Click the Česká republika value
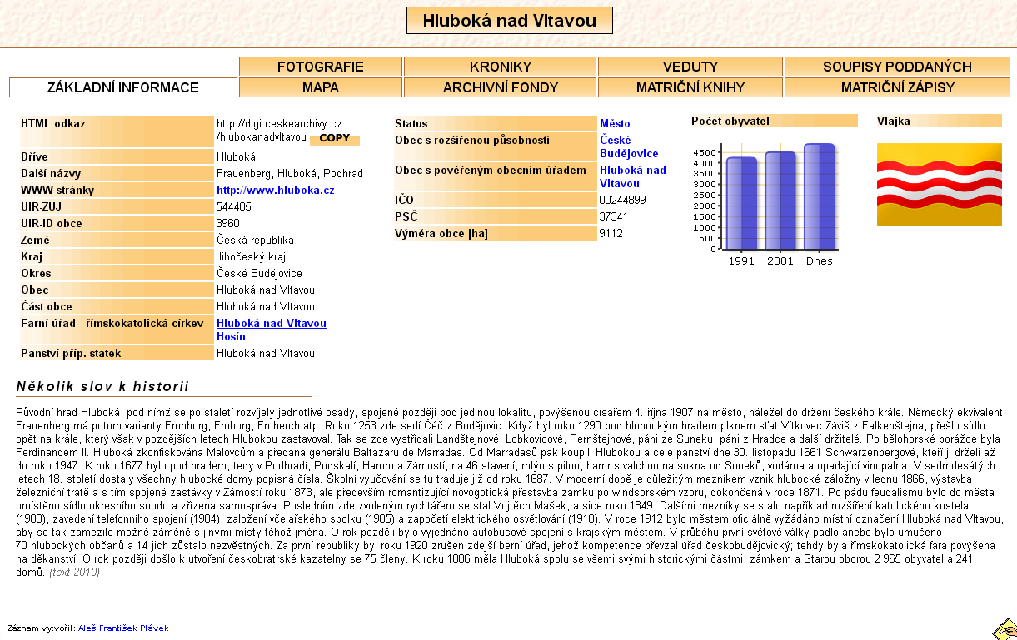This screenshot has height=640, width=1017. coord(255,241)
